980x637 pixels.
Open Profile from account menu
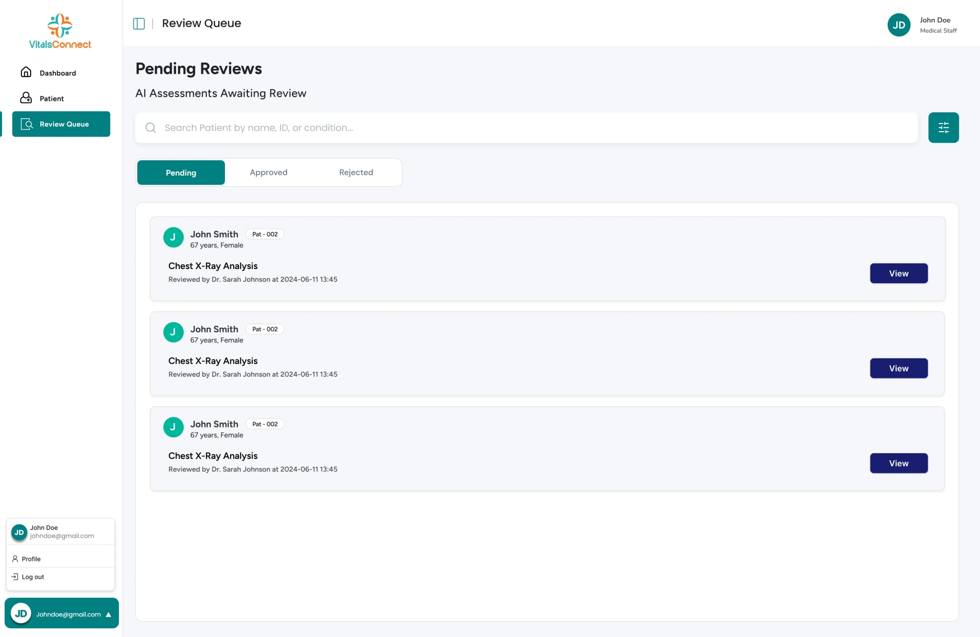[60, 559]
